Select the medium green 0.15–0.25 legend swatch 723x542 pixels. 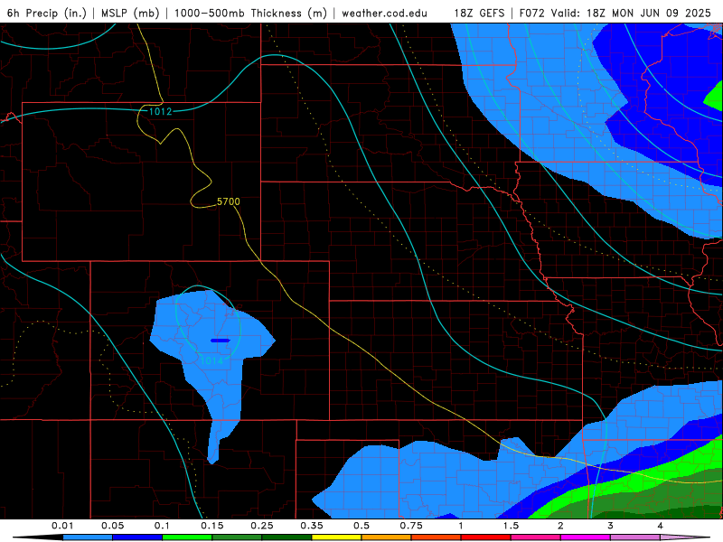click(237, 537)
